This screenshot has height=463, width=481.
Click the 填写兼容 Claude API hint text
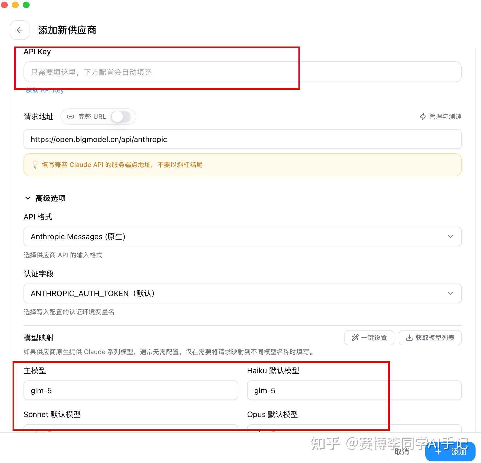pyautogui.click(x=122, y=165)
